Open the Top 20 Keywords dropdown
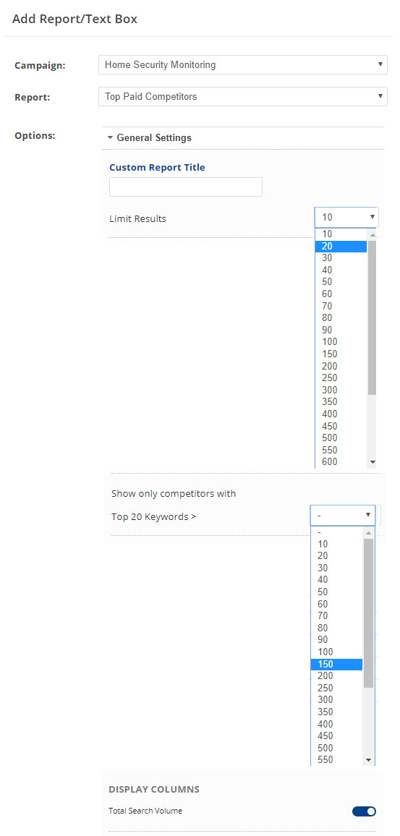Image resolution: width=400 pixels, height=836 pixels. (x=343, y=515)
